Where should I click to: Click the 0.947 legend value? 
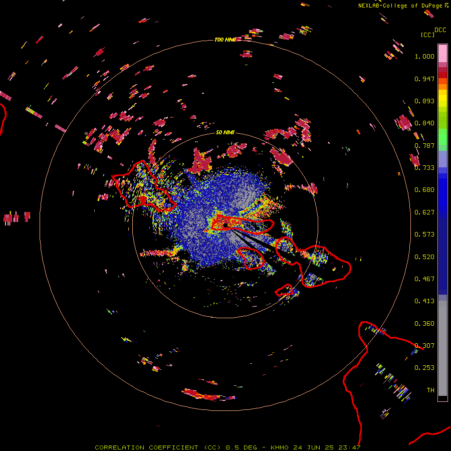424,79
